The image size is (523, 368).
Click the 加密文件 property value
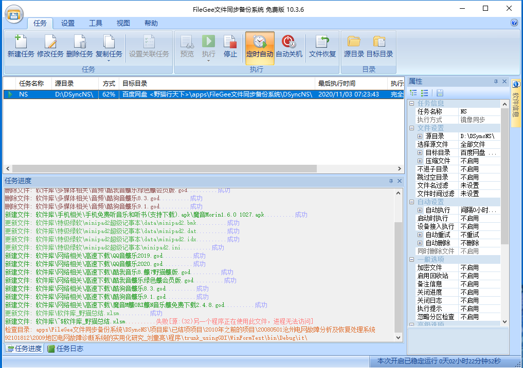click(479, 268)
